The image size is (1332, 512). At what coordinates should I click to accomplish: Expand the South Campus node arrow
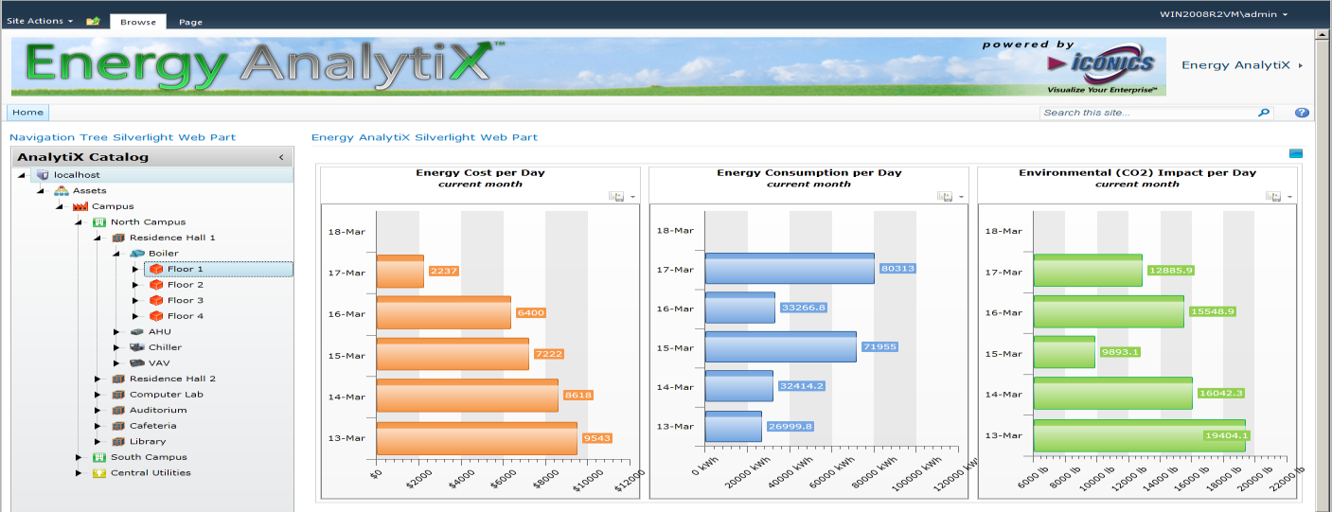click(79, 457)
